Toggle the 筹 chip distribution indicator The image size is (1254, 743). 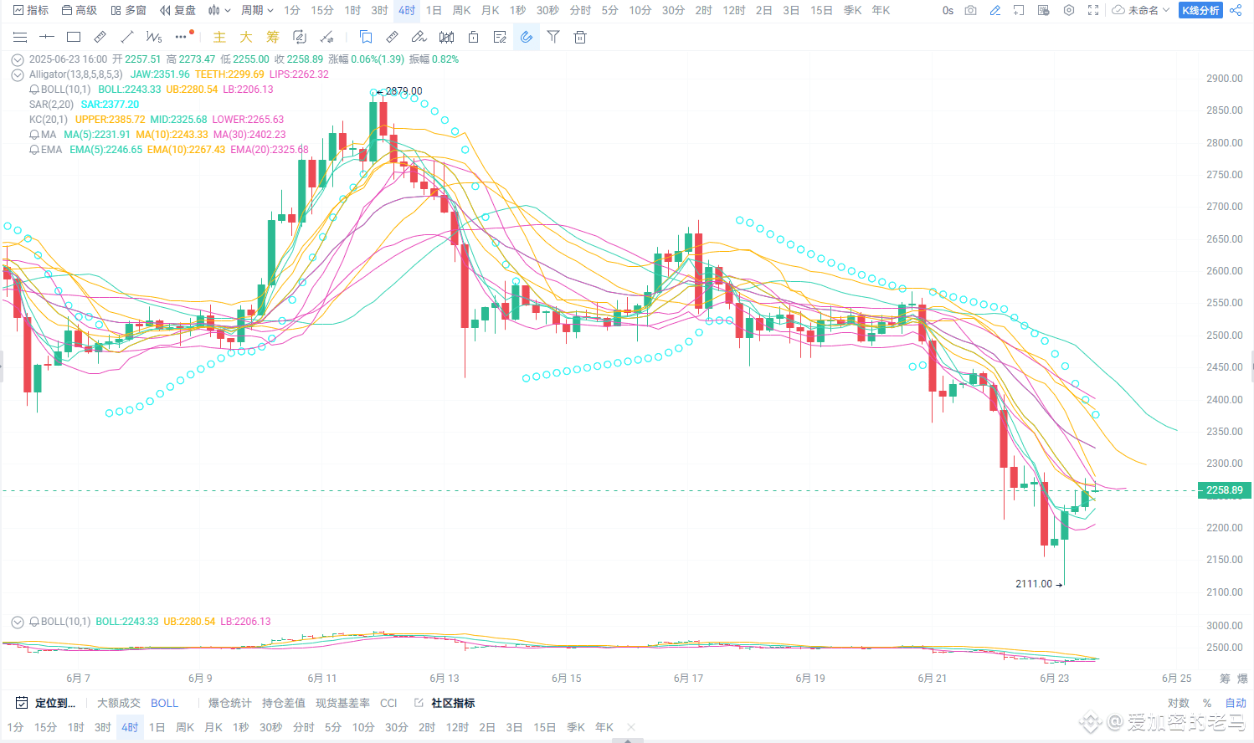(x=273, y=37)
